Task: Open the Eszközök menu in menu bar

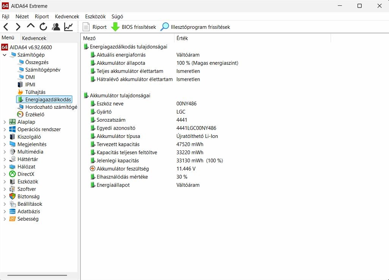Action: (x=95, y=16)
